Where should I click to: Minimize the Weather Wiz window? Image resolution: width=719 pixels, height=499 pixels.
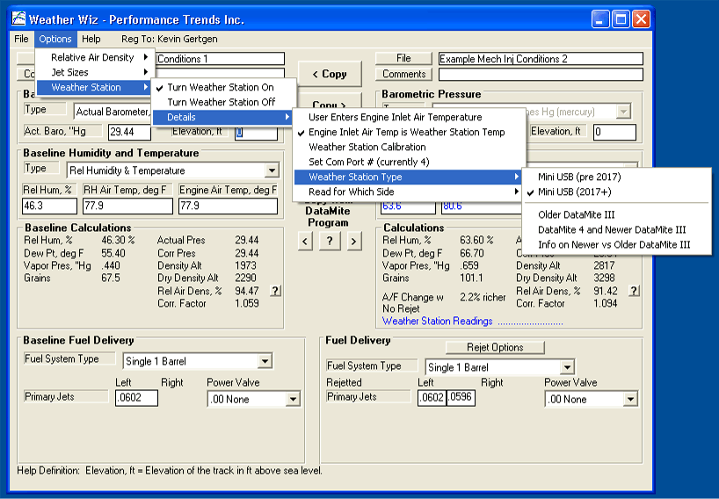600,19
